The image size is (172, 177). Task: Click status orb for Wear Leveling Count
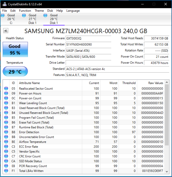click(x=6, y=103)
